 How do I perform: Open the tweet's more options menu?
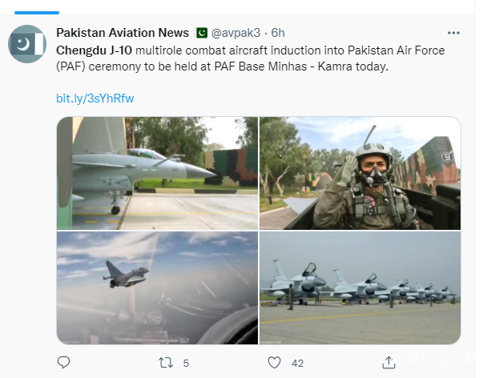pyautogui.click(x=453, y=33)
